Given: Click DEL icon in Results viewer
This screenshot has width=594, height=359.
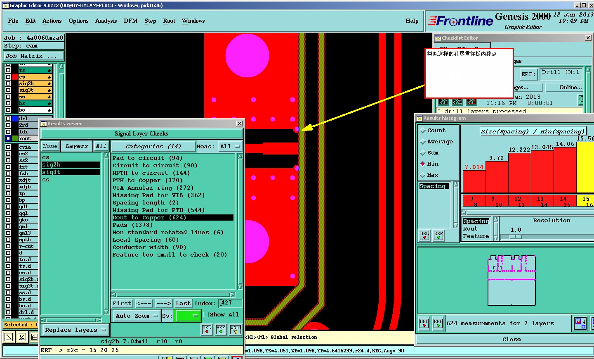Looking at the screenshot, I should [207, 329].
